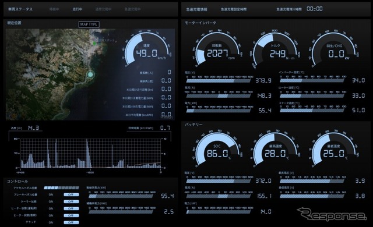This screenshot has height=227, width=373.
Task: Click the SOC battery gauge at 86.0%
Action: pyautogui.click(x=217, y=149)
